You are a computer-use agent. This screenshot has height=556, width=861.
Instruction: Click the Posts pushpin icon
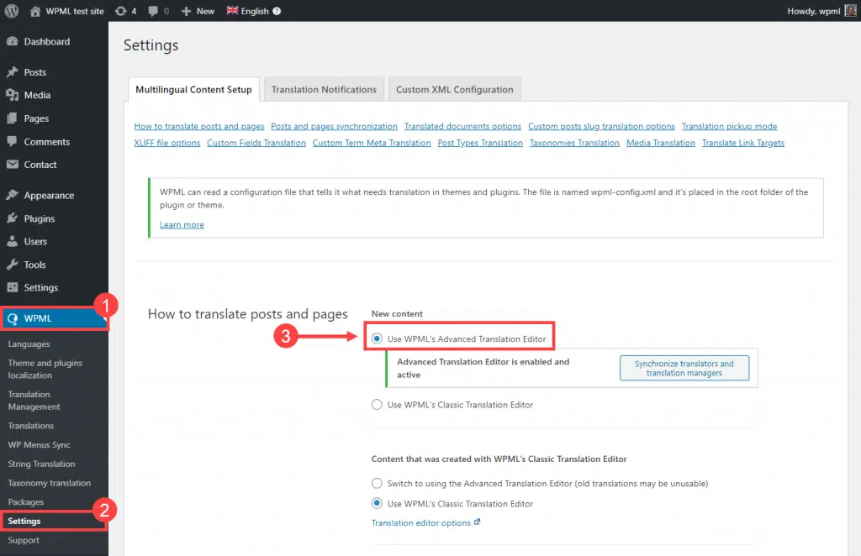click(x=12, y=72)
